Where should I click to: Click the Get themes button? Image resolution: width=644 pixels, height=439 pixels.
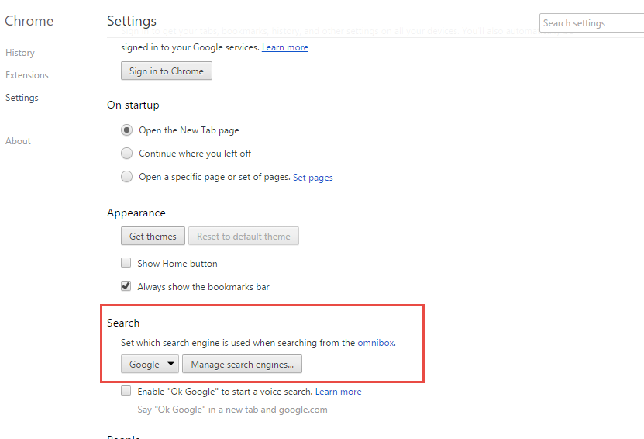153,237
